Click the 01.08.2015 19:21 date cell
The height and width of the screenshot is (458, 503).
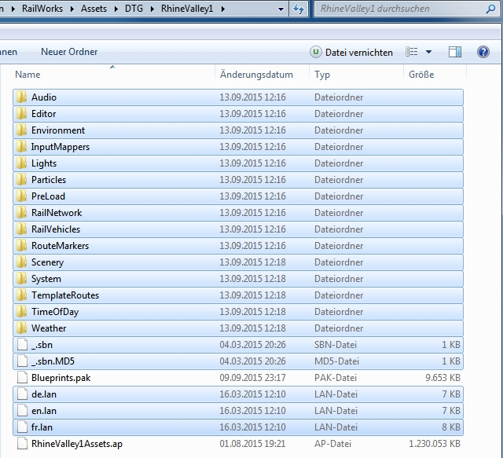pyautogui.click(x=252, y=444)
